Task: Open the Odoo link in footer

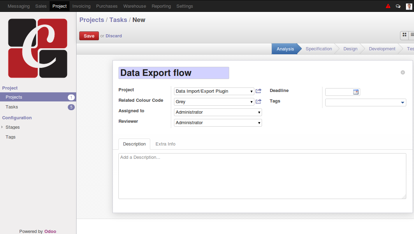Action: pyautogui.click(x=50, y=231)
